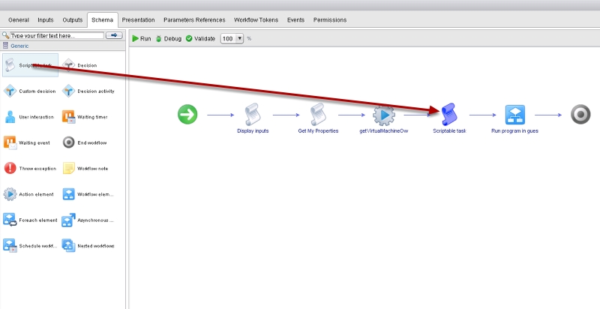Viewport: 600px width, 309px height.
Task: Select the blue Scriptable task node
Action: [x=449, y=115]
